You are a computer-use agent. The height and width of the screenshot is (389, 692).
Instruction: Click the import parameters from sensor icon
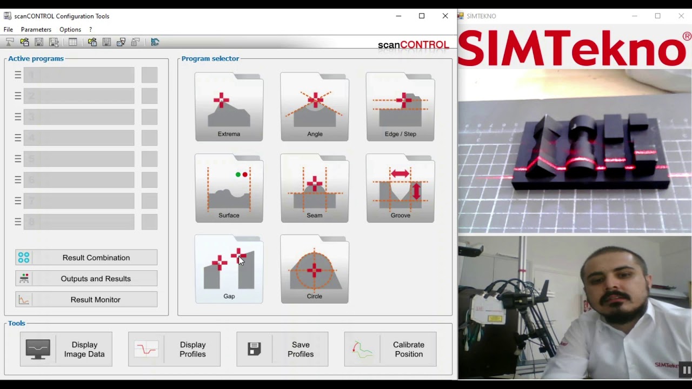[x=135, y=42]
